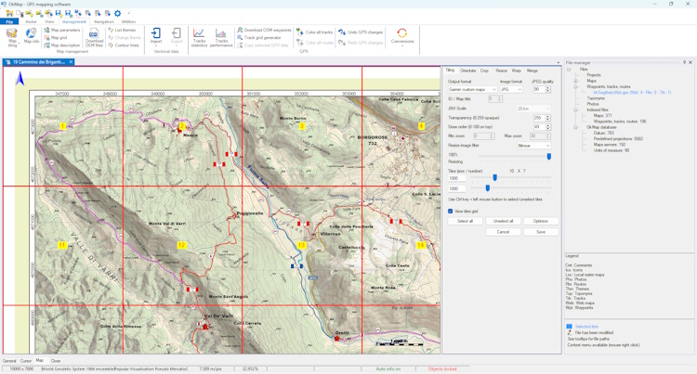Viewport: 697px width, 374px height.
Task: Click the first blue save disk icon
Action: click(x=59, y=14)
